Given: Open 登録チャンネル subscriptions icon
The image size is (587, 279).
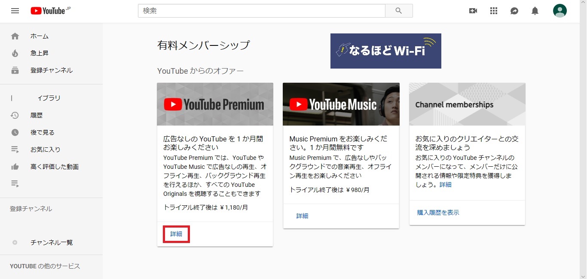Looking at the screenshot, I should 15,70.
